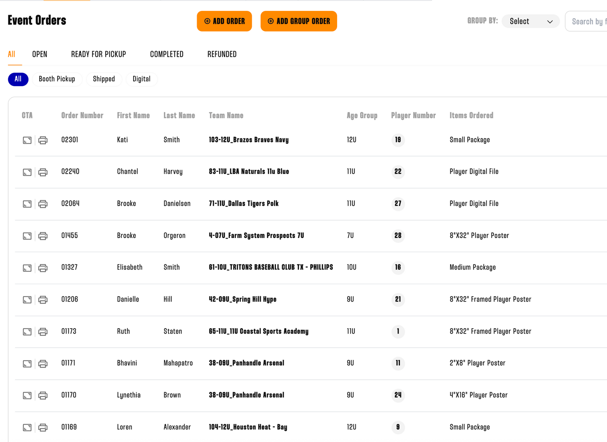Print order 01171 for Bhavini Mahapatro
The height and width of the screenshot is (442, 607).
(43, 363)
